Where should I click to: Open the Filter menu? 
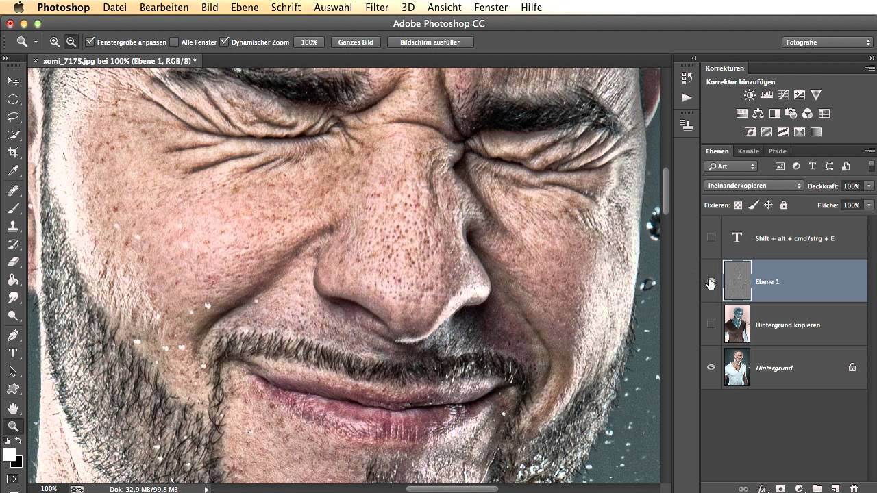pyautogui.click(x=377, y=8)
